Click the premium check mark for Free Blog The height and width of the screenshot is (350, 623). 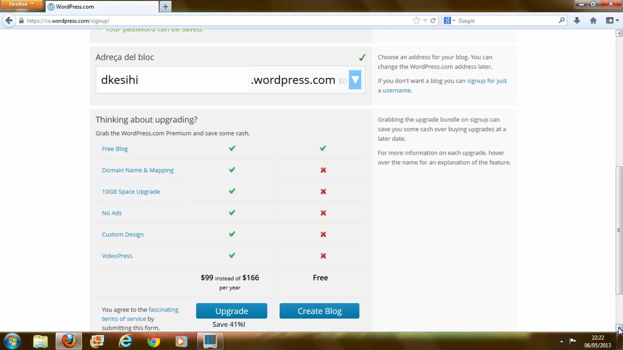[232, 148]
